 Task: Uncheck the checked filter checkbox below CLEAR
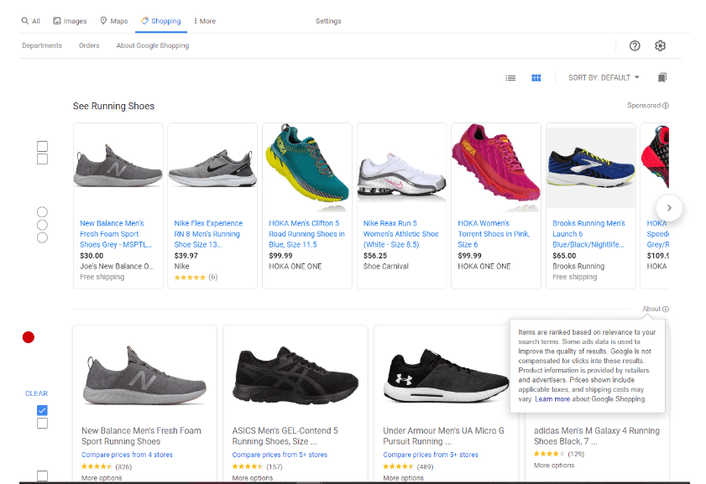tap(42, 410)
